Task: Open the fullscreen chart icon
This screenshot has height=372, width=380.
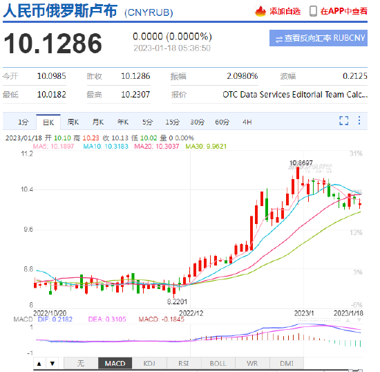Action: [x=343, y=120]
